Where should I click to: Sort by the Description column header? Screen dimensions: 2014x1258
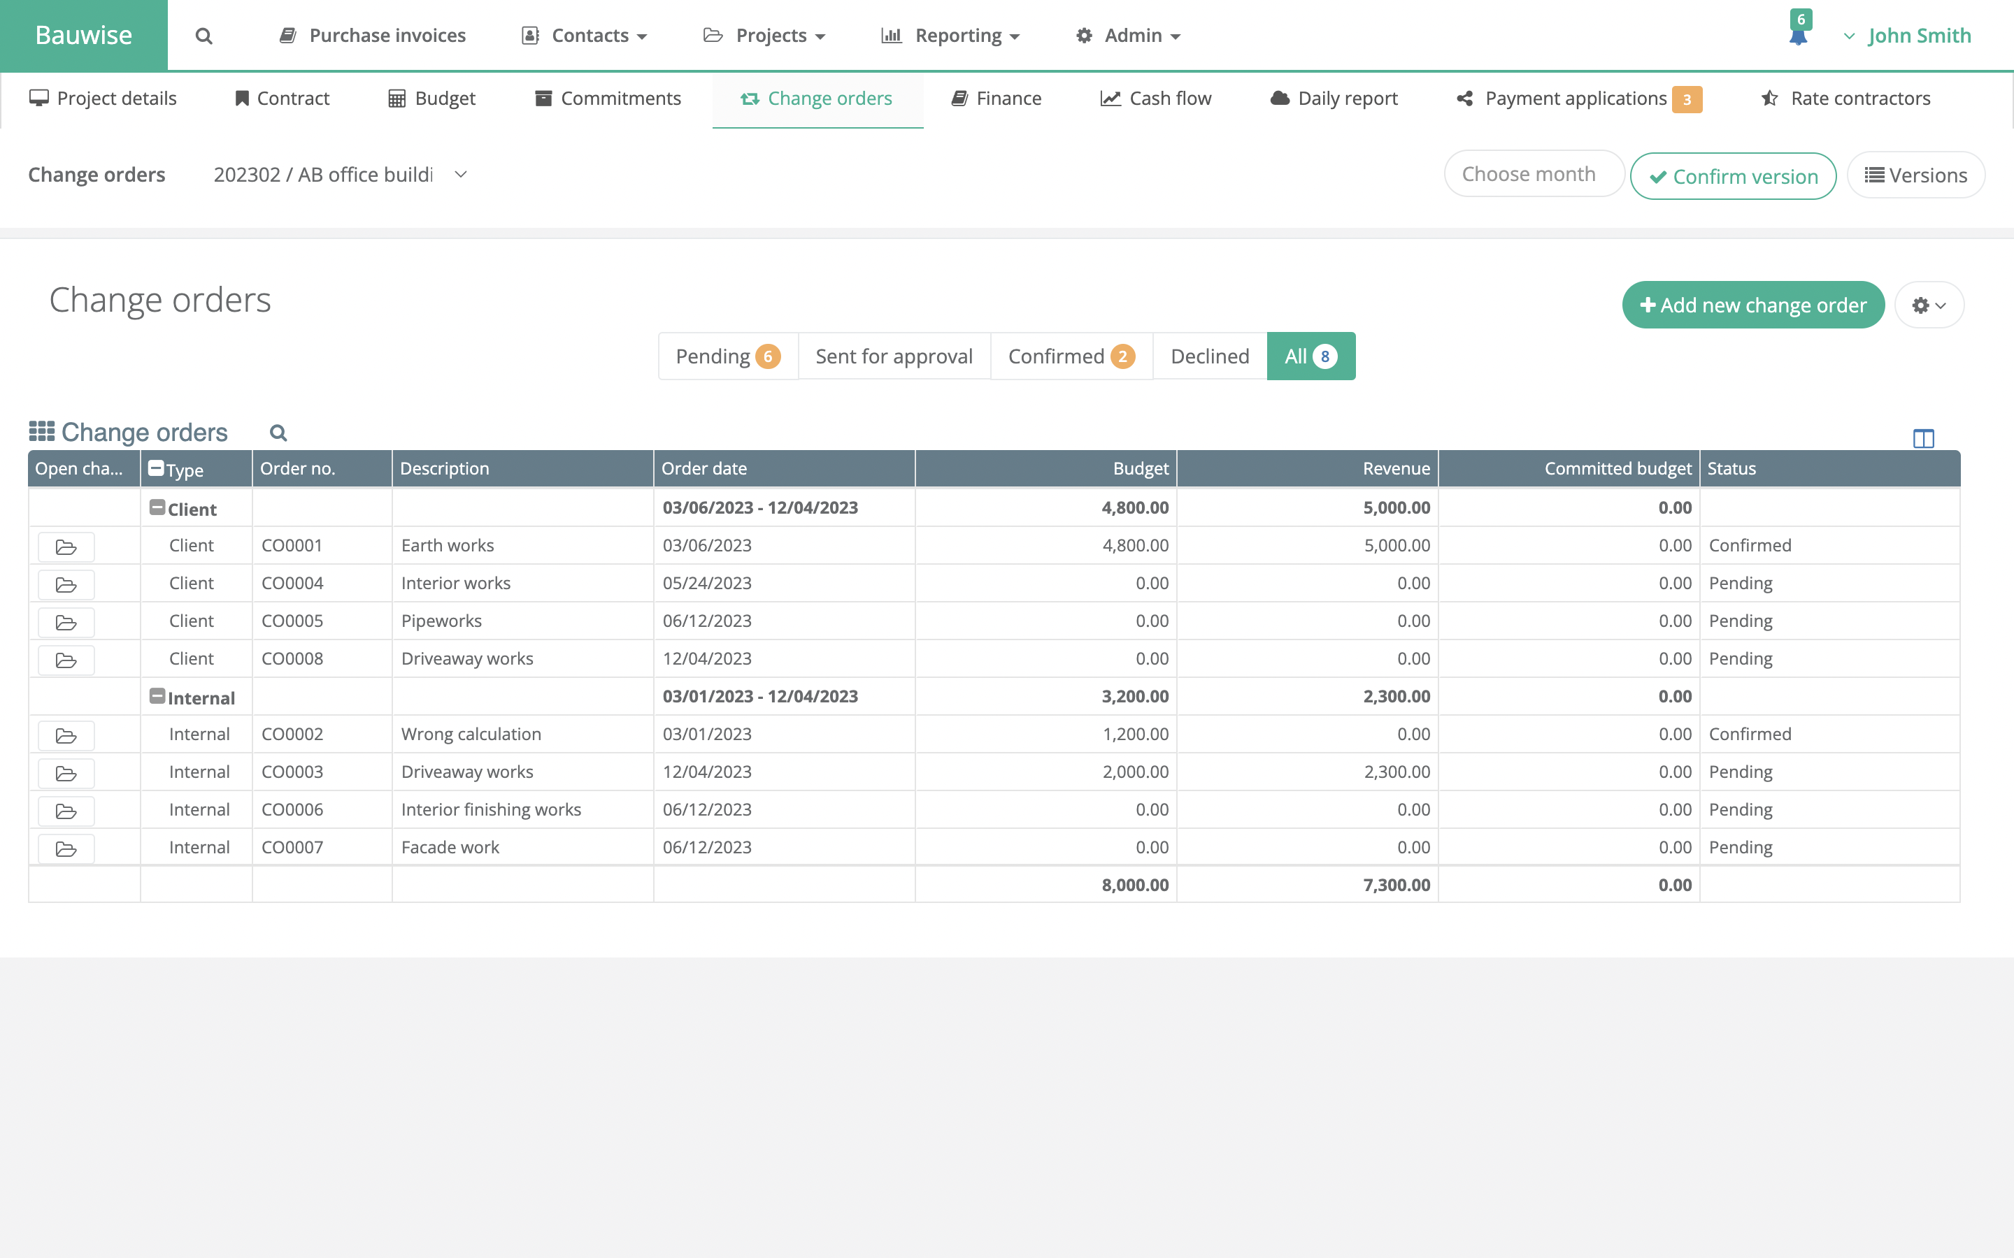(x=522, y=468)
